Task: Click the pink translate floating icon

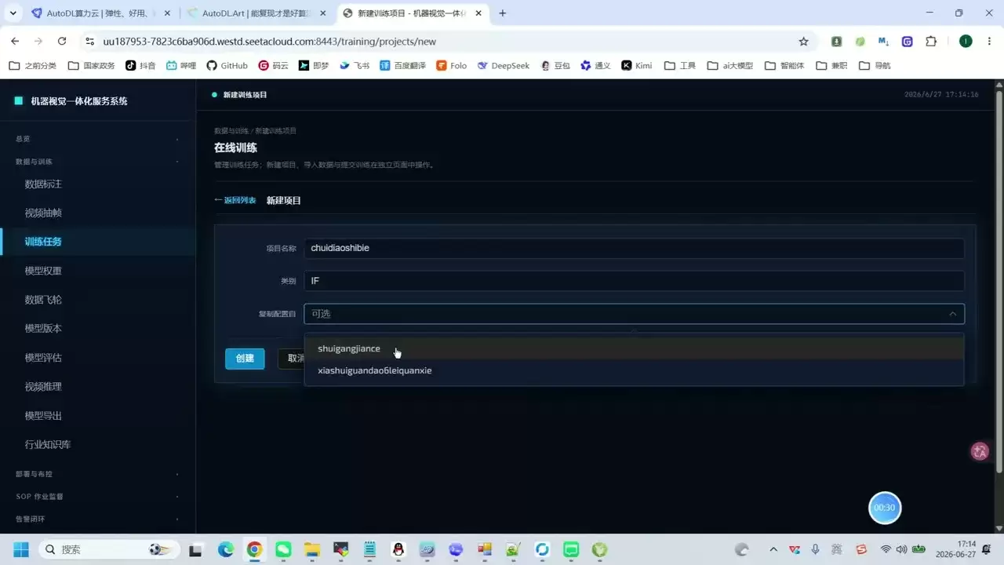Action: (980, 451)
